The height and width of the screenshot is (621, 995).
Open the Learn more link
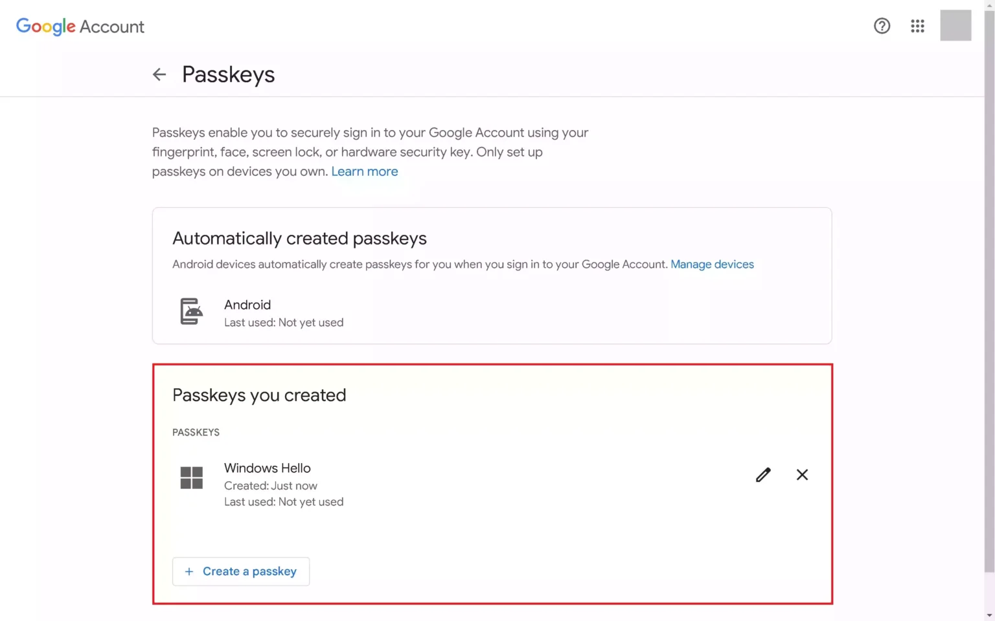click(365, 171)
